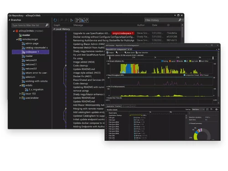
Task: Click the branch list search magnifier icon
Action: (47, 25)
